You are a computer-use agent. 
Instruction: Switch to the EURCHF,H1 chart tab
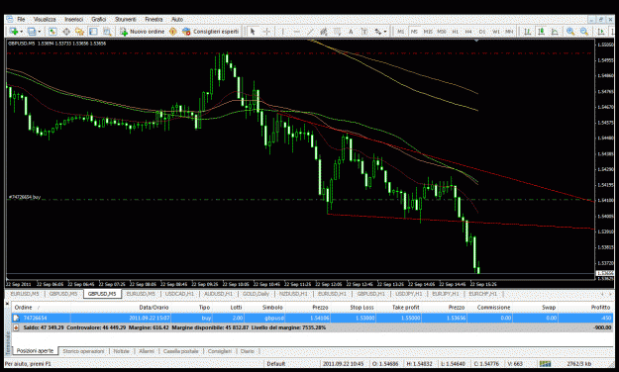[483, 294]
